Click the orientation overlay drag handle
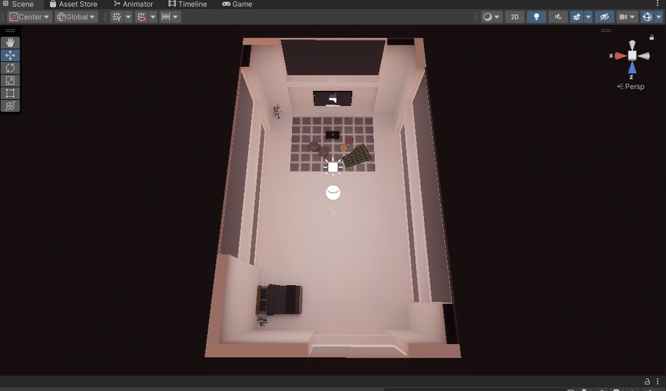 (606, 31)
